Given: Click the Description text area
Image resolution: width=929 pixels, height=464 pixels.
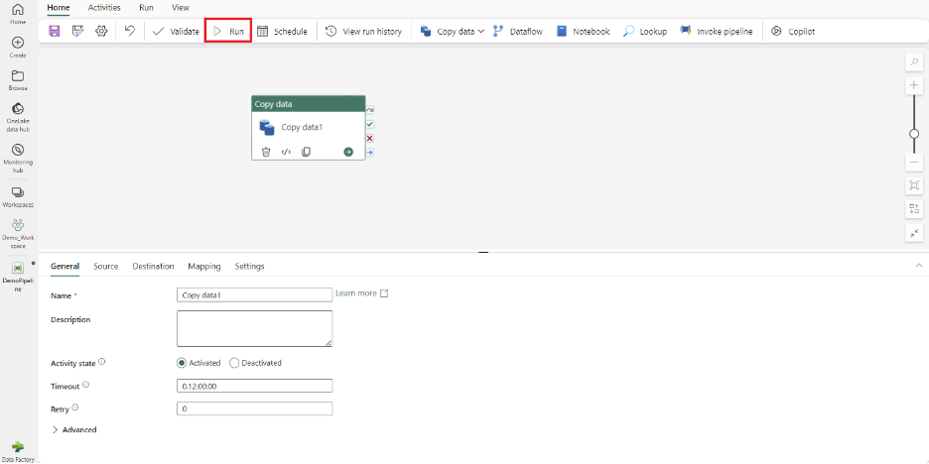Looking at the screenshot, I should (254, 328).
